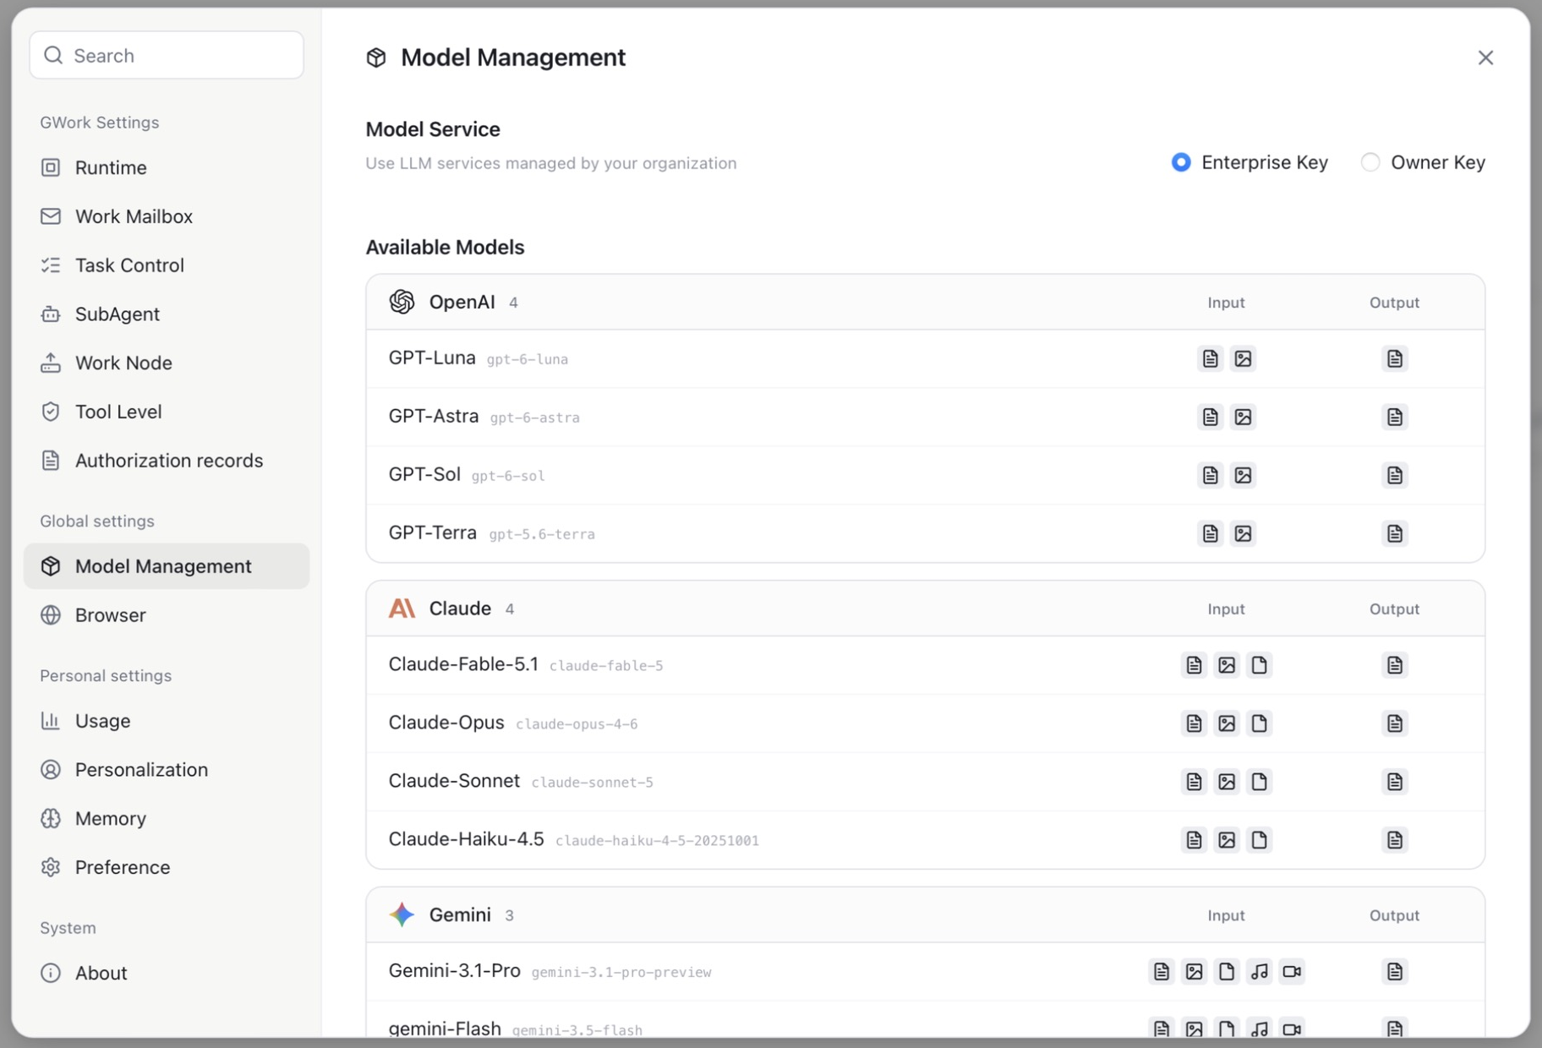Click the OpenAI provider group header
The width and height of the screenshot is (1542, 1048).
coord(925,302)
